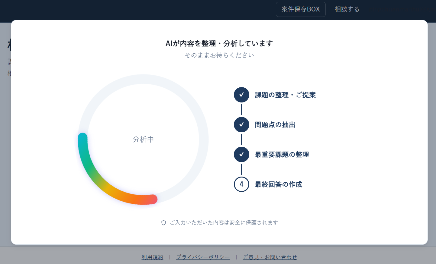Click the ご入力いただいた内容は安全に保護されます note
The height and width of the screenshot is (264, 436).
coord(224,223)
